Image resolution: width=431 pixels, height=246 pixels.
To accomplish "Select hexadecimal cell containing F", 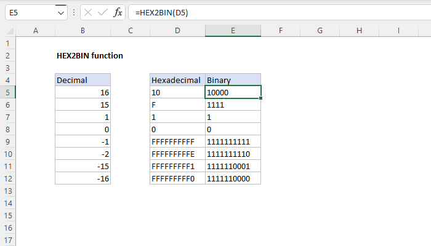I will point(177,105).
